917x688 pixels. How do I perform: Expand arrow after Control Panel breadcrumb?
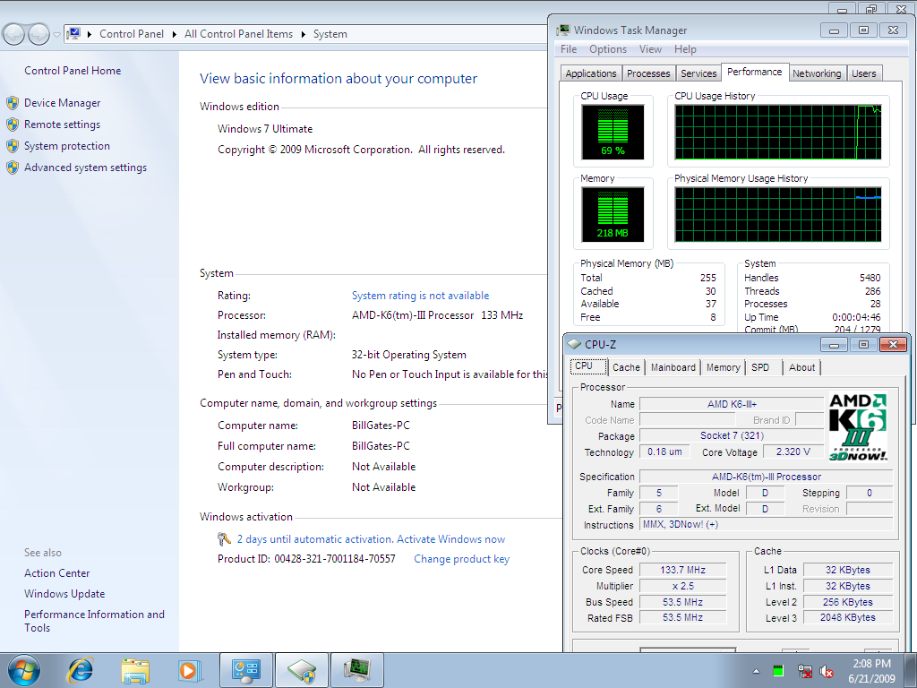pyautogui.click(x=175, y=35)
